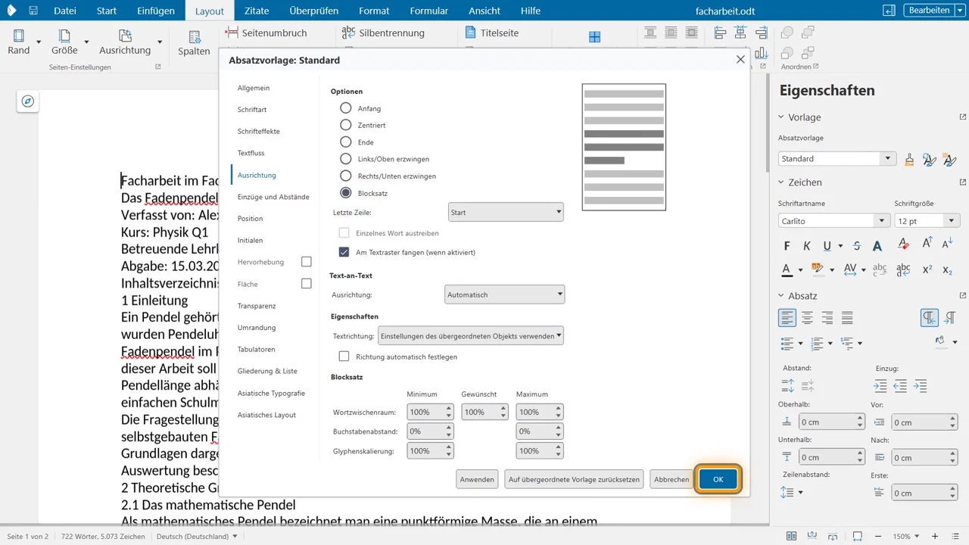Screen dimensions: 969x545
Task: Expand the Textrichtung dropdown
Action: click(471, 335)
